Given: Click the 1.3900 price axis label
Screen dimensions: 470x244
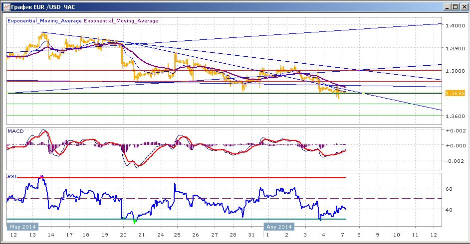Looking at the screenshot, I should 456,48.
